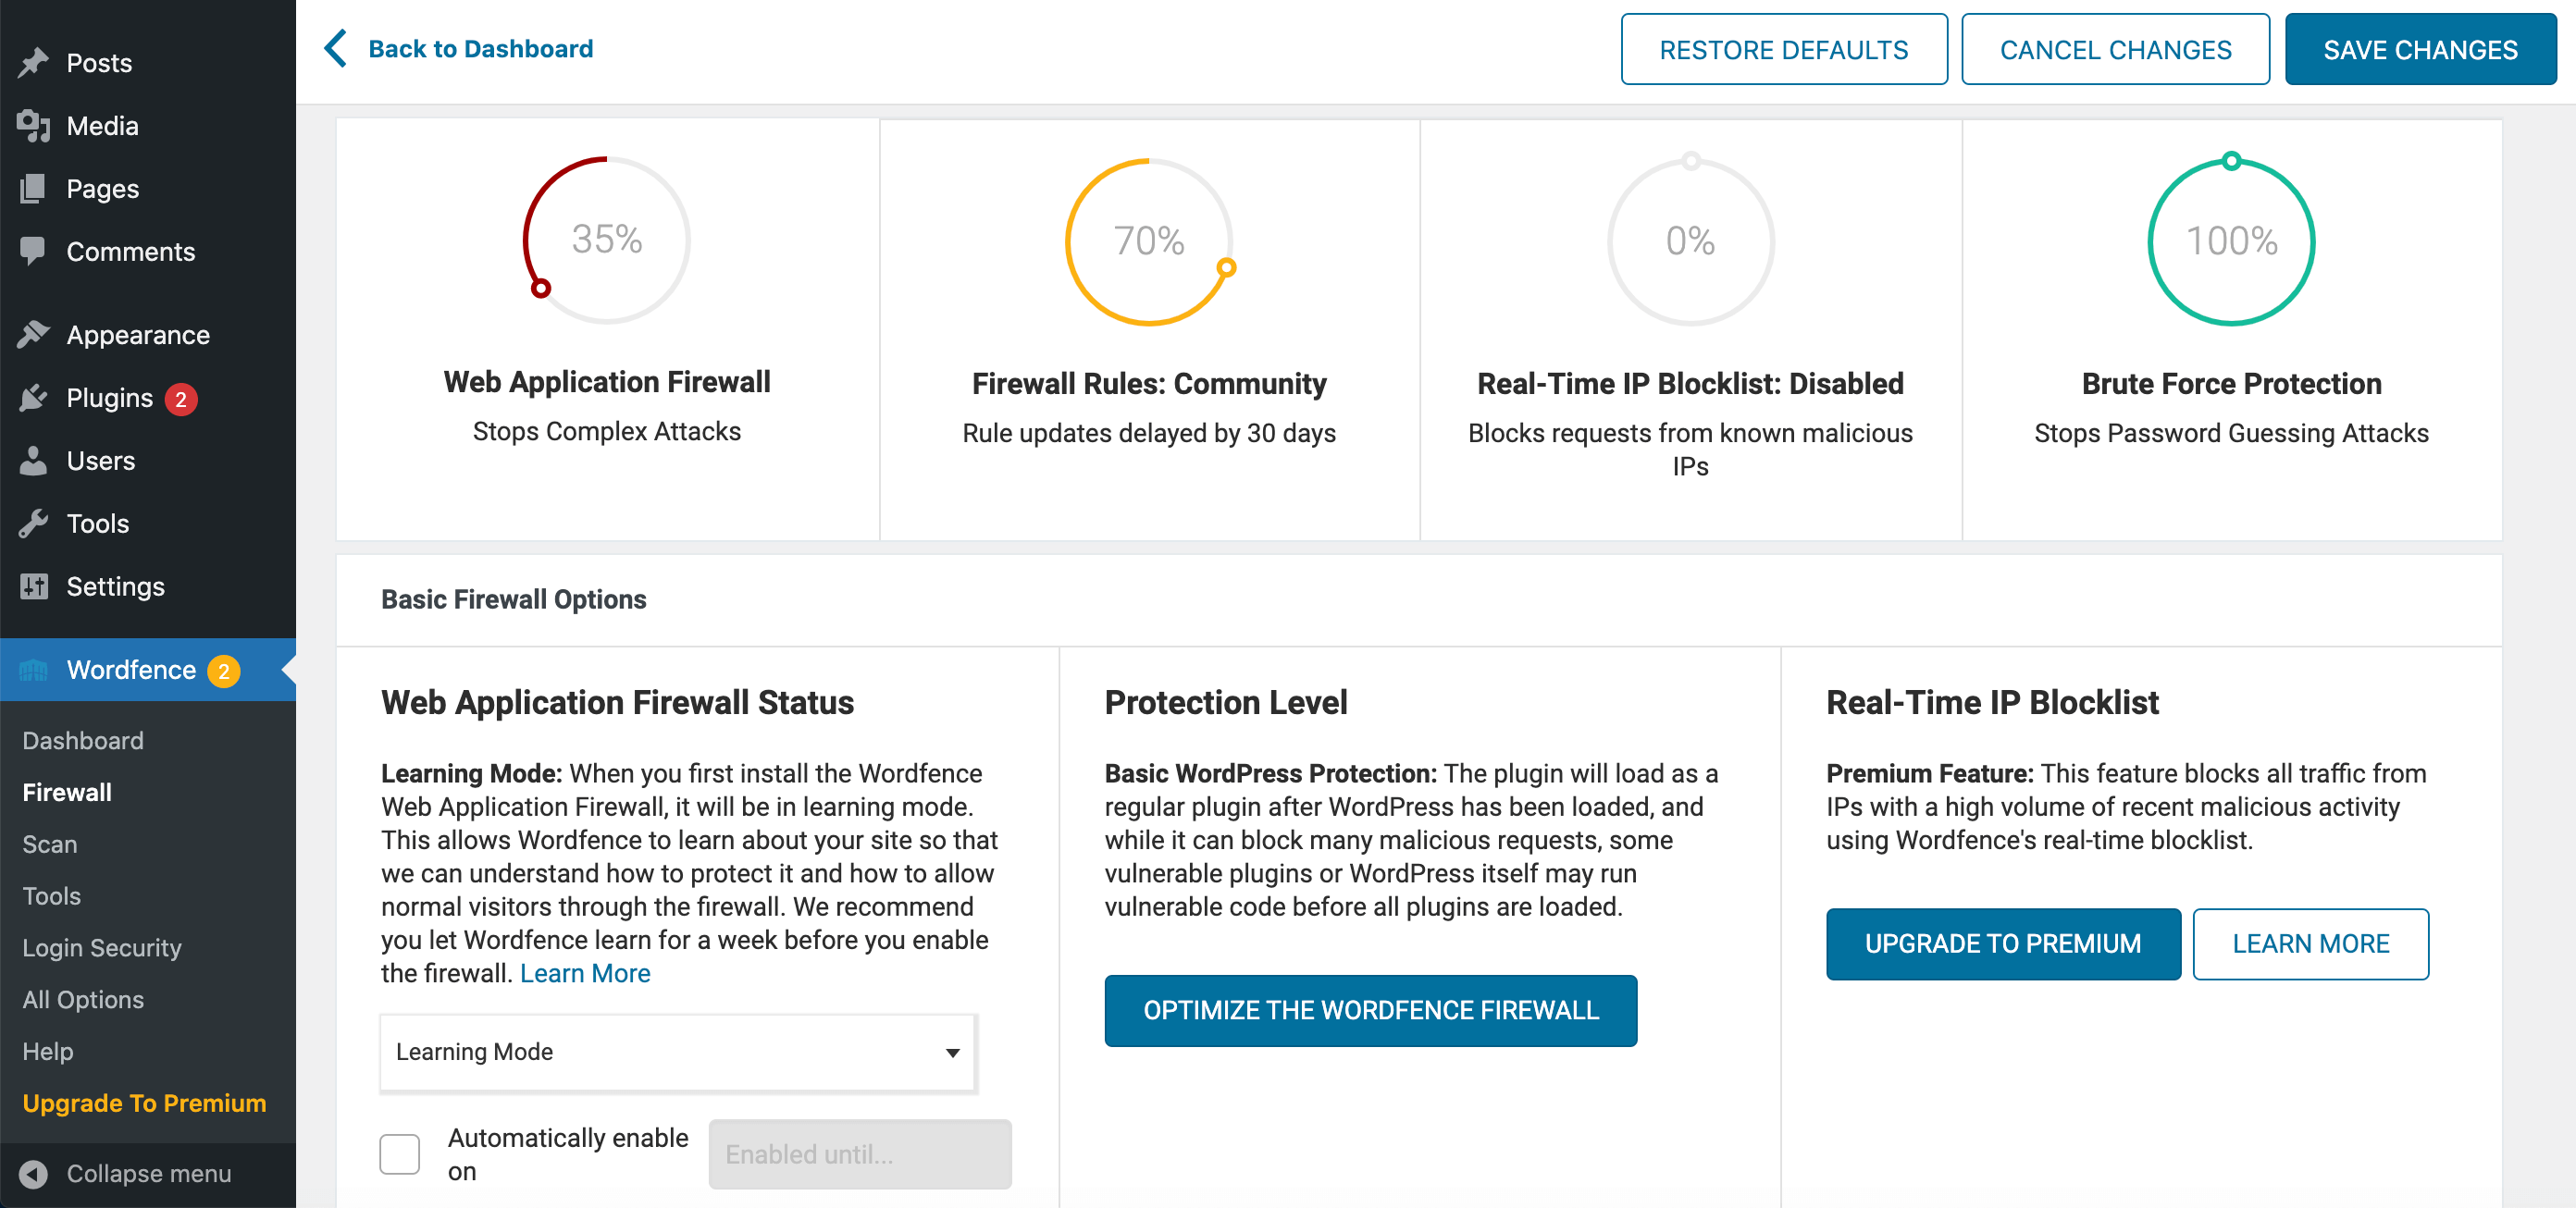Click the Media icon in sidebar
Image resolution: width=2576 pixels, height=1208 pixels.
[33, 126]
